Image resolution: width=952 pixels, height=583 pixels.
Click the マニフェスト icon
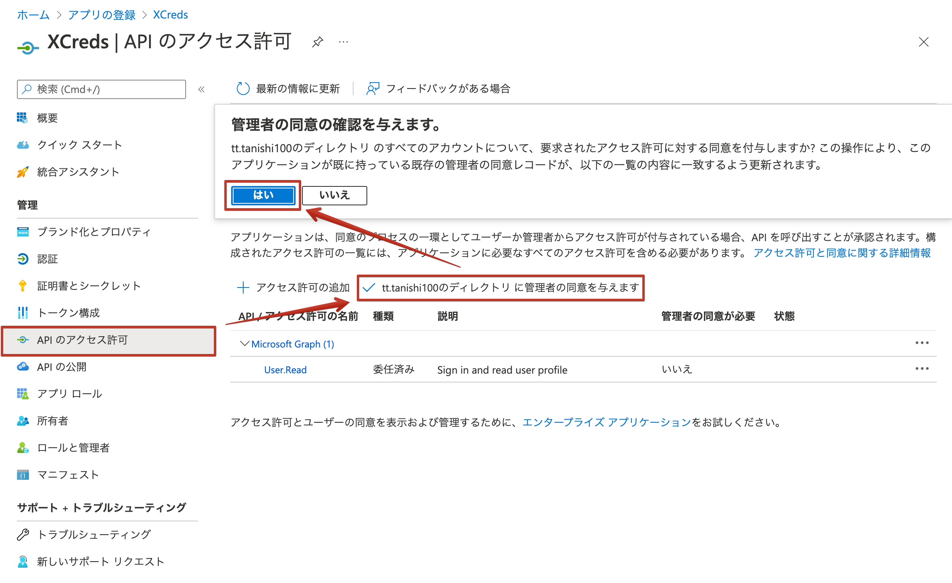pos(23,475)
